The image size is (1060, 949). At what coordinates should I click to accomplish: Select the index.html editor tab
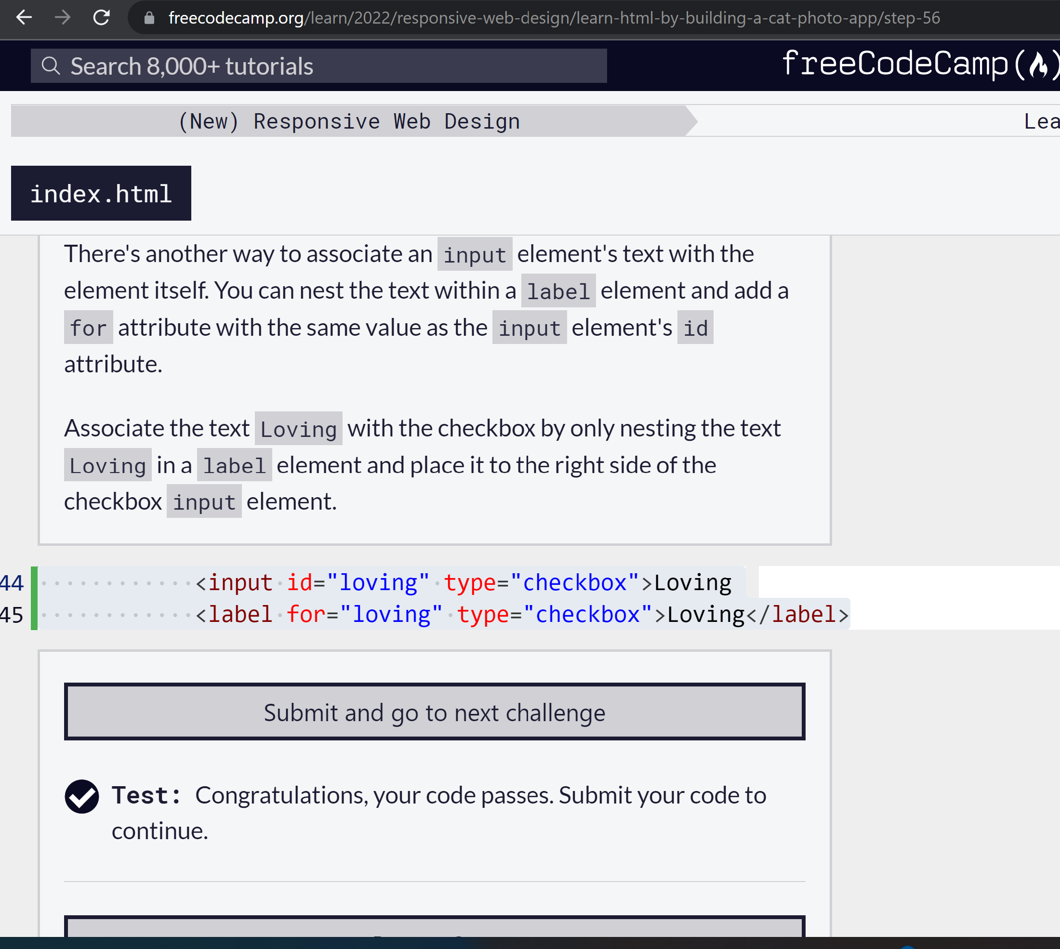[101, 194]
